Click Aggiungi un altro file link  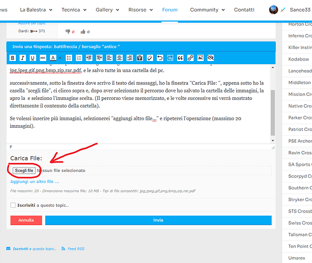click(x=35, y=181)
